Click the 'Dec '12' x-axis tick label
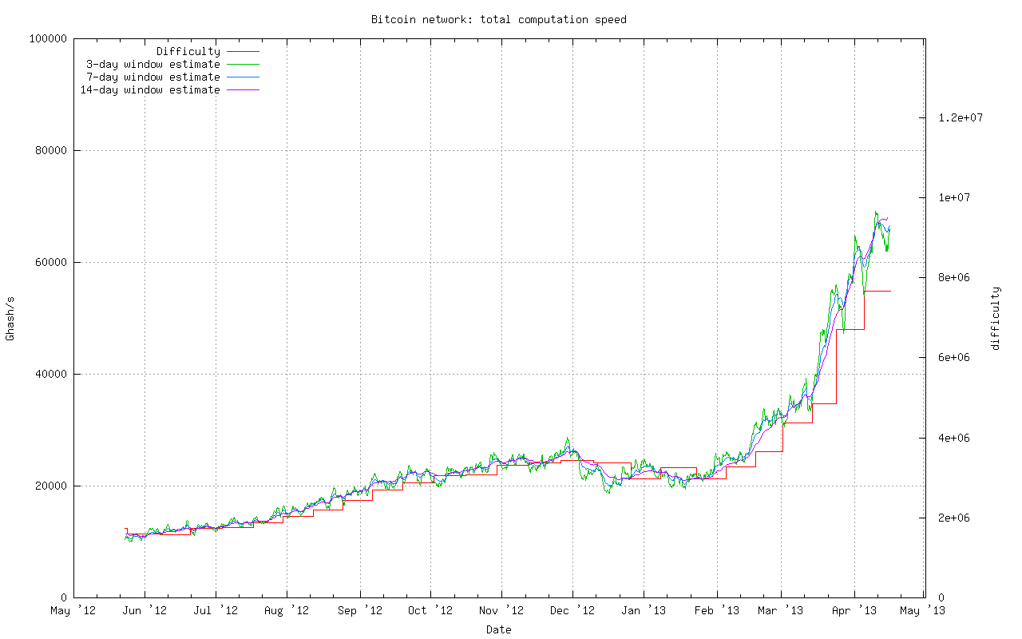The image size is (1022, 639). [x=572, y=611]
